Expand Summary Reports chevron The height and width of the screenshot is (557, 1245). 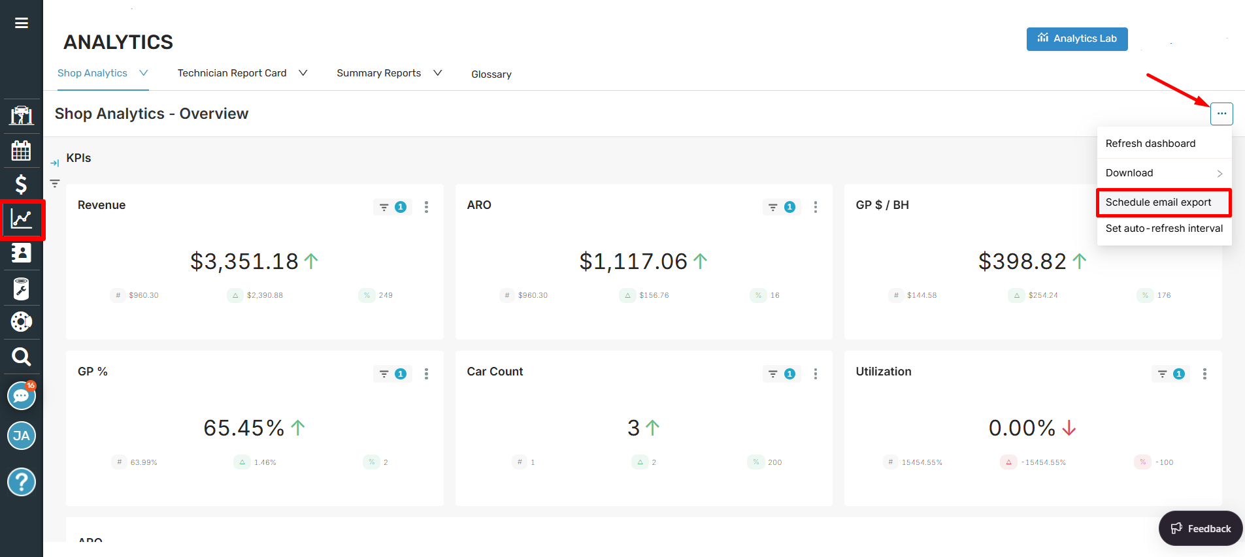(438, 73)
